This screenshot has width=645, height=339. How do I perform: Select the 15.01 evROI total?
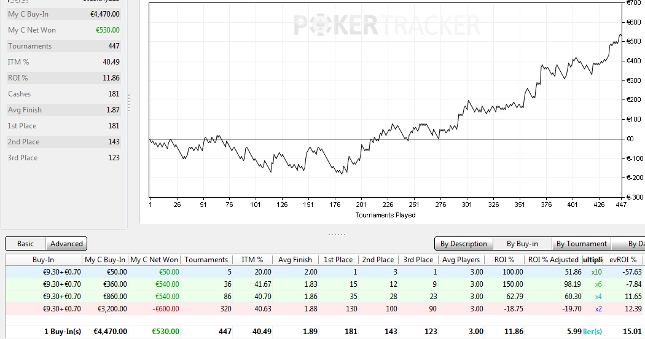coord(633,332)
